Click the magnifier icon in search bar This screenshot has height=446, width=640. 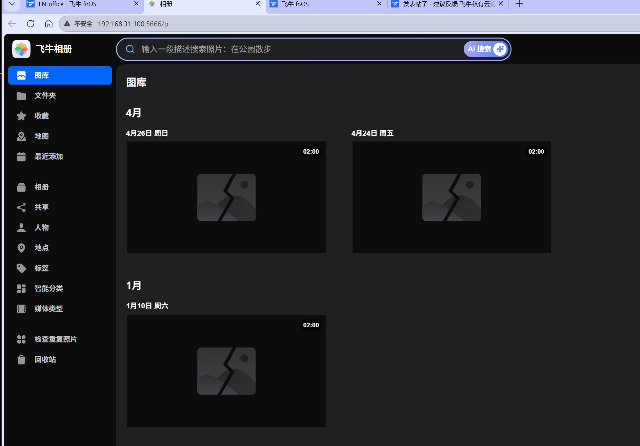[x=130, y=49]
